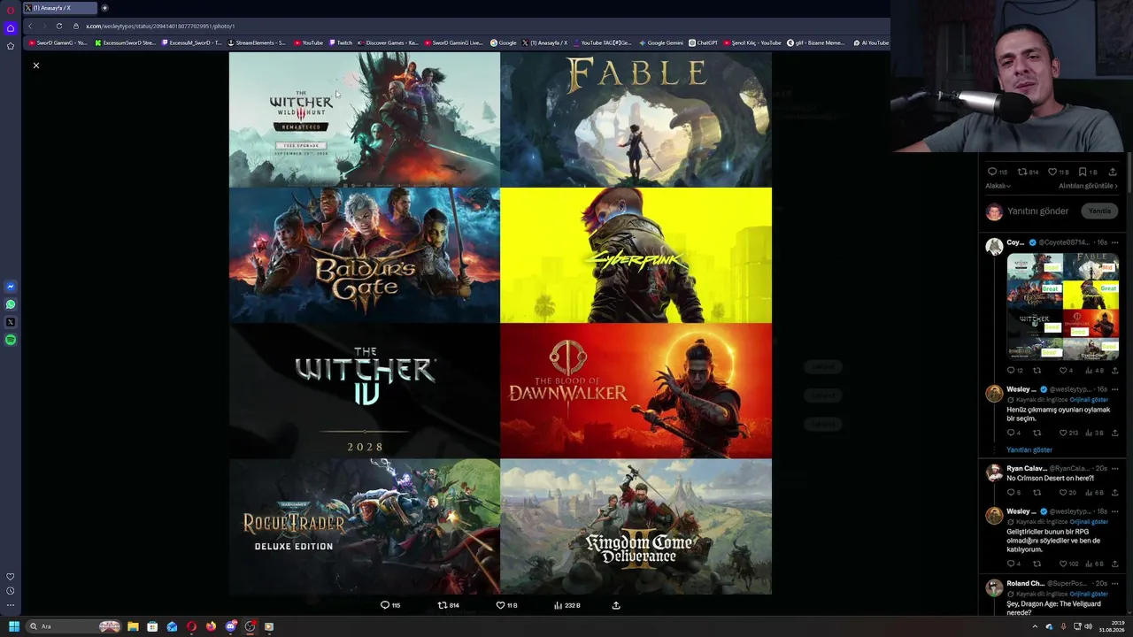
Task: Open the Google bookmark
Action: pyautogui.click(x=504, y=42)
